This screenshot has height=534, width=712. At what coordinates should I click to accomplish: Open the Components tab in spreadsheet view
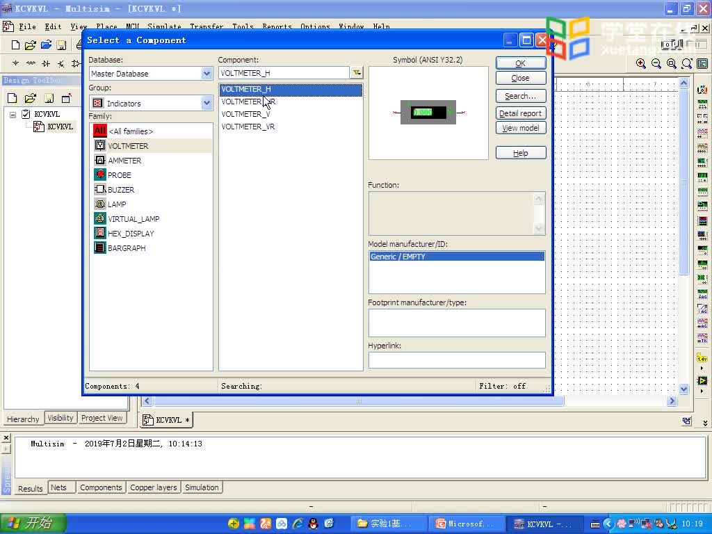pos(101,487)
